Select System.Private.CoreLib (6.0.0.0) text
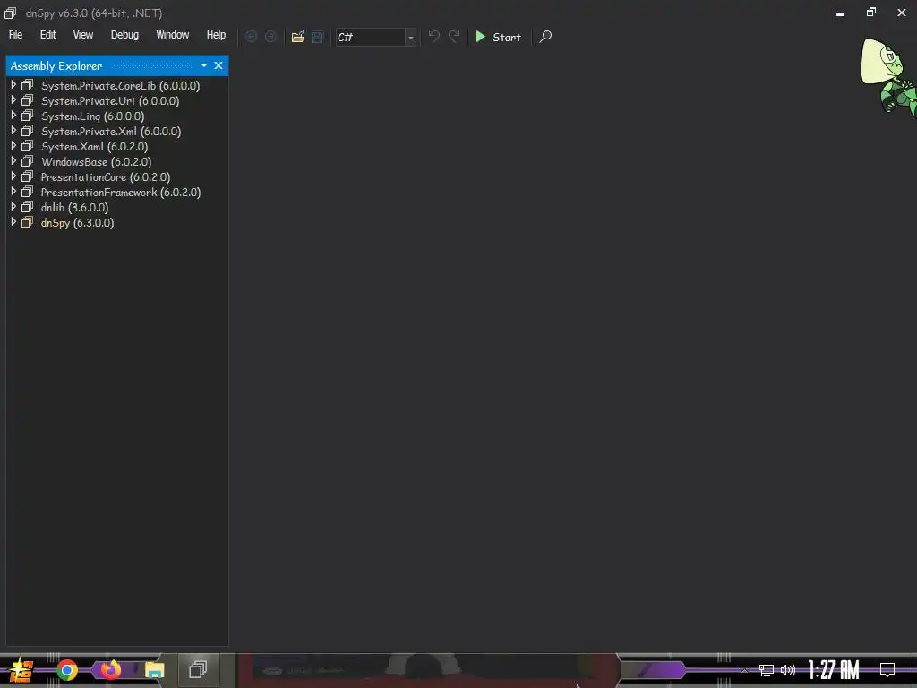The image size is (917, 688). [x=121, y=85]
